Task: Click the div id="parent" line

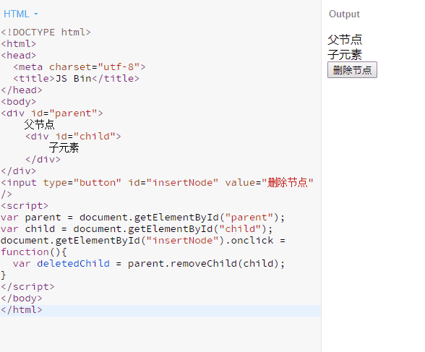Action: 52,113
